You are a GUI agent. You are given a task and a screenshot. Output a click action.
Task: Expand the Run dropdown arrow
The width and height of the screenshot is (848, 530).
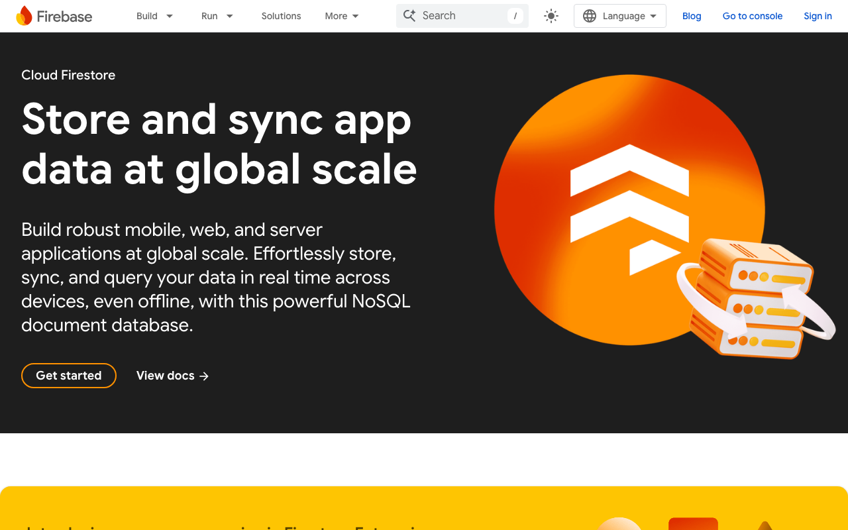[x=230, y=16]
